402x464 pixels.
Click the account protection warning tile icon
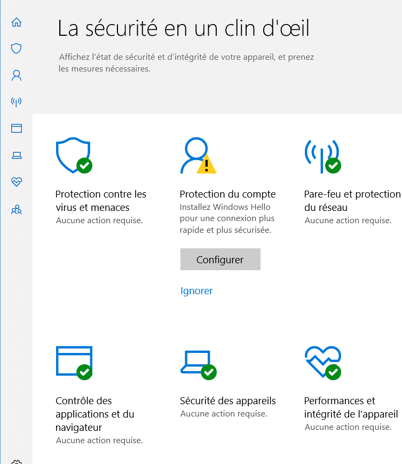click(198, 155)
